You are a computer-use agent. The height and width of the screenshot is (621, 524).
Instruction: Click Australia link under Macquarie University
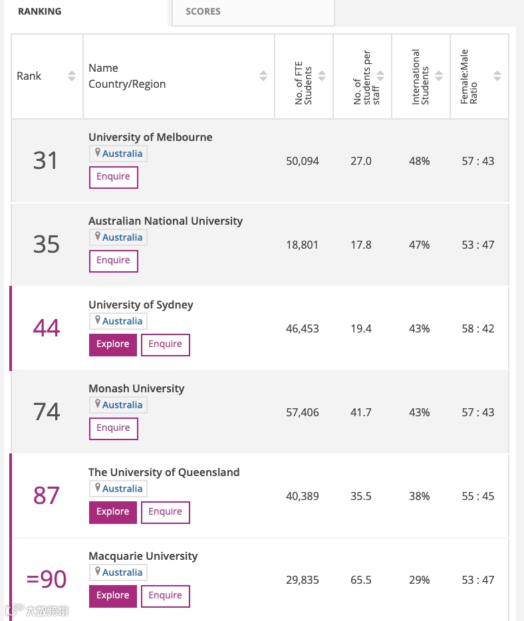[x=122, y=572]
